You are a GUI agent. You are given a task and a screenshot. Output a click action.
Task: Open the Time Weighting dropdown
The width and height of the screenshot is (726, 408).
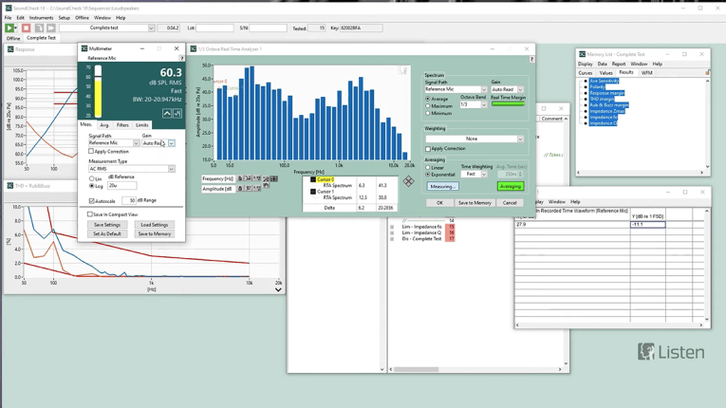click(484, 175)
